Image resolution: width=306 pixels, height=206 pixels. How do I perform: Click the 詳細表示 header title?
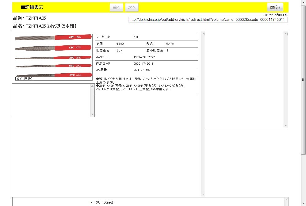point(32,7)
